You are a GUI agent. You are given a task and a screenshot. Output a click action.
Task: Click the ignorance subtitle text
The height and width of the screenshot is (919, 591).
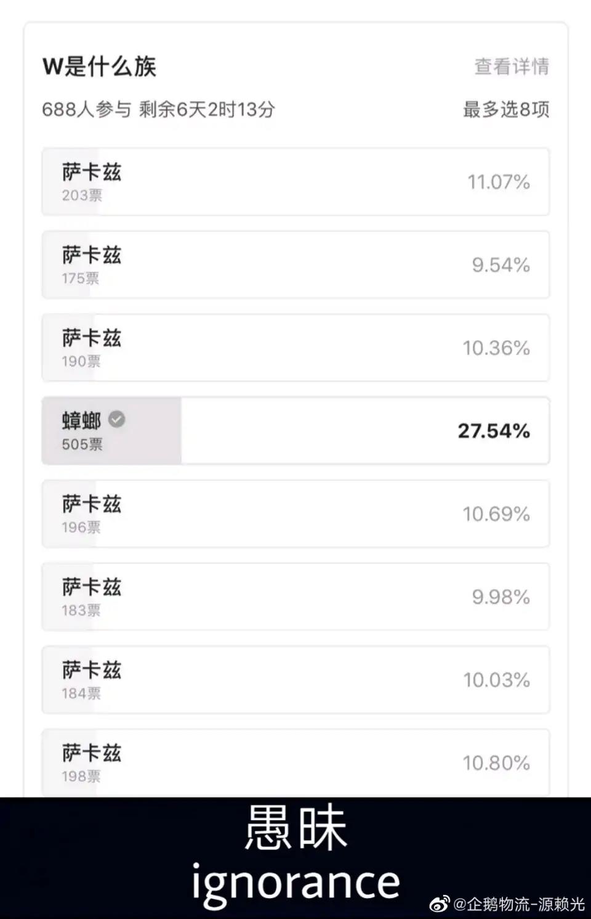point(296,882)
